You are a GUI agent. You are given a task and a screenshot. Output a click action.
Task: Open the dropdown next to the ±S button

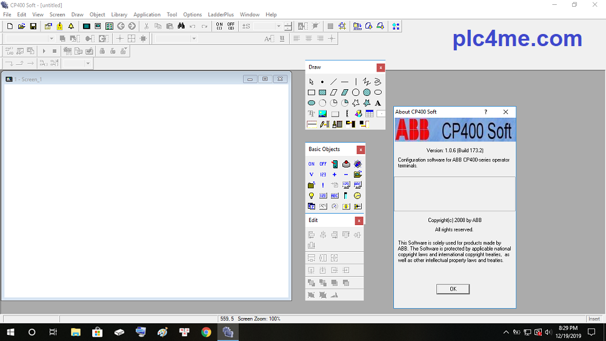click(279, 26)
